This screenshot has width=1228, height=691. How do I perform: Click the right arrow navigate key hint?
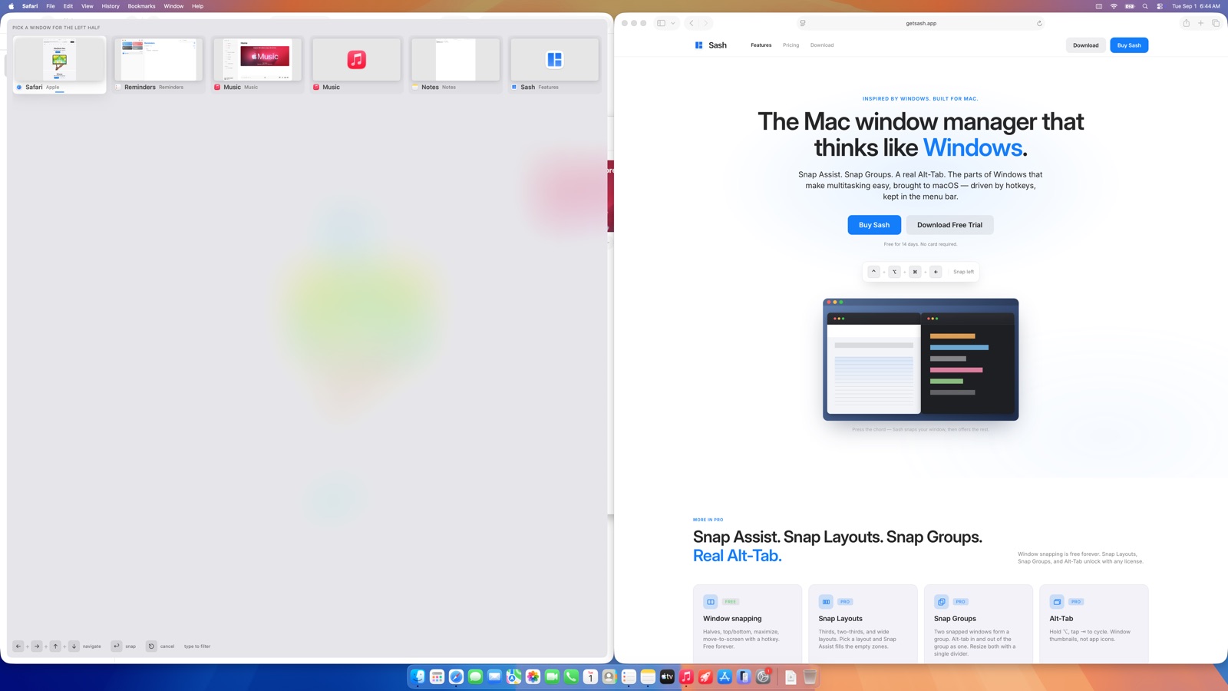[37, 646]
